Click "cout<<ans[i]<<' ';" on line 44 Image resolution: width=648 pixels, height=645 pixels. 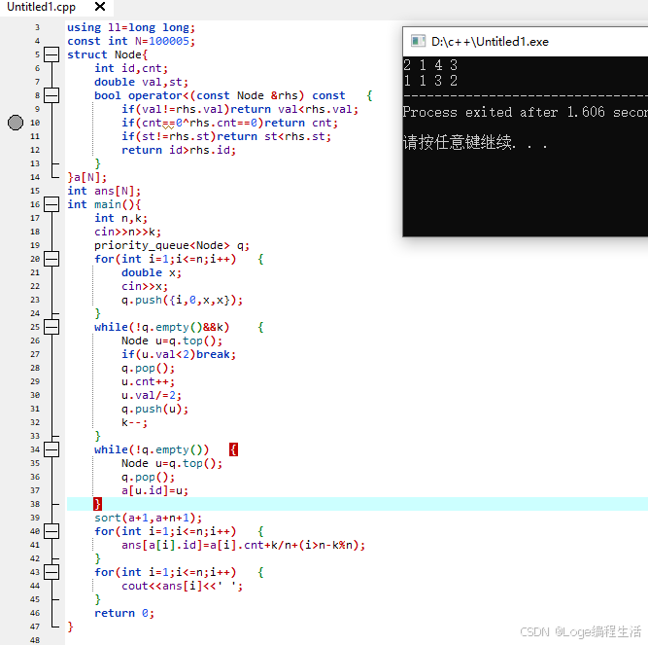182,586
